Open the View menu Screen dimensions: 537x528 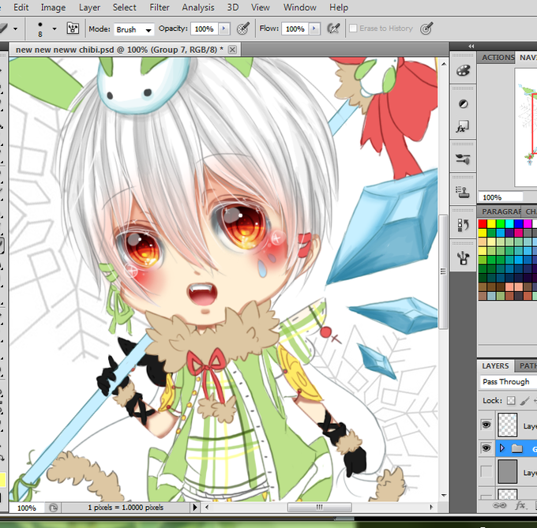261,8
